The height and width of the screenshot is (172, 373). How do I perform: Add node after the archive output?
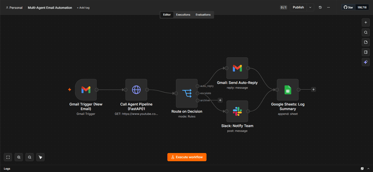tap(220, 100)
